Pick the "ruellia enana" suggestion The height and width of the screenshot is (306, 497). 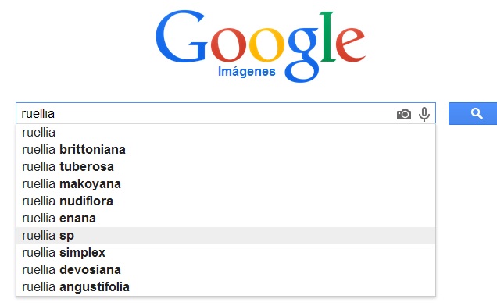coord(226,219)
